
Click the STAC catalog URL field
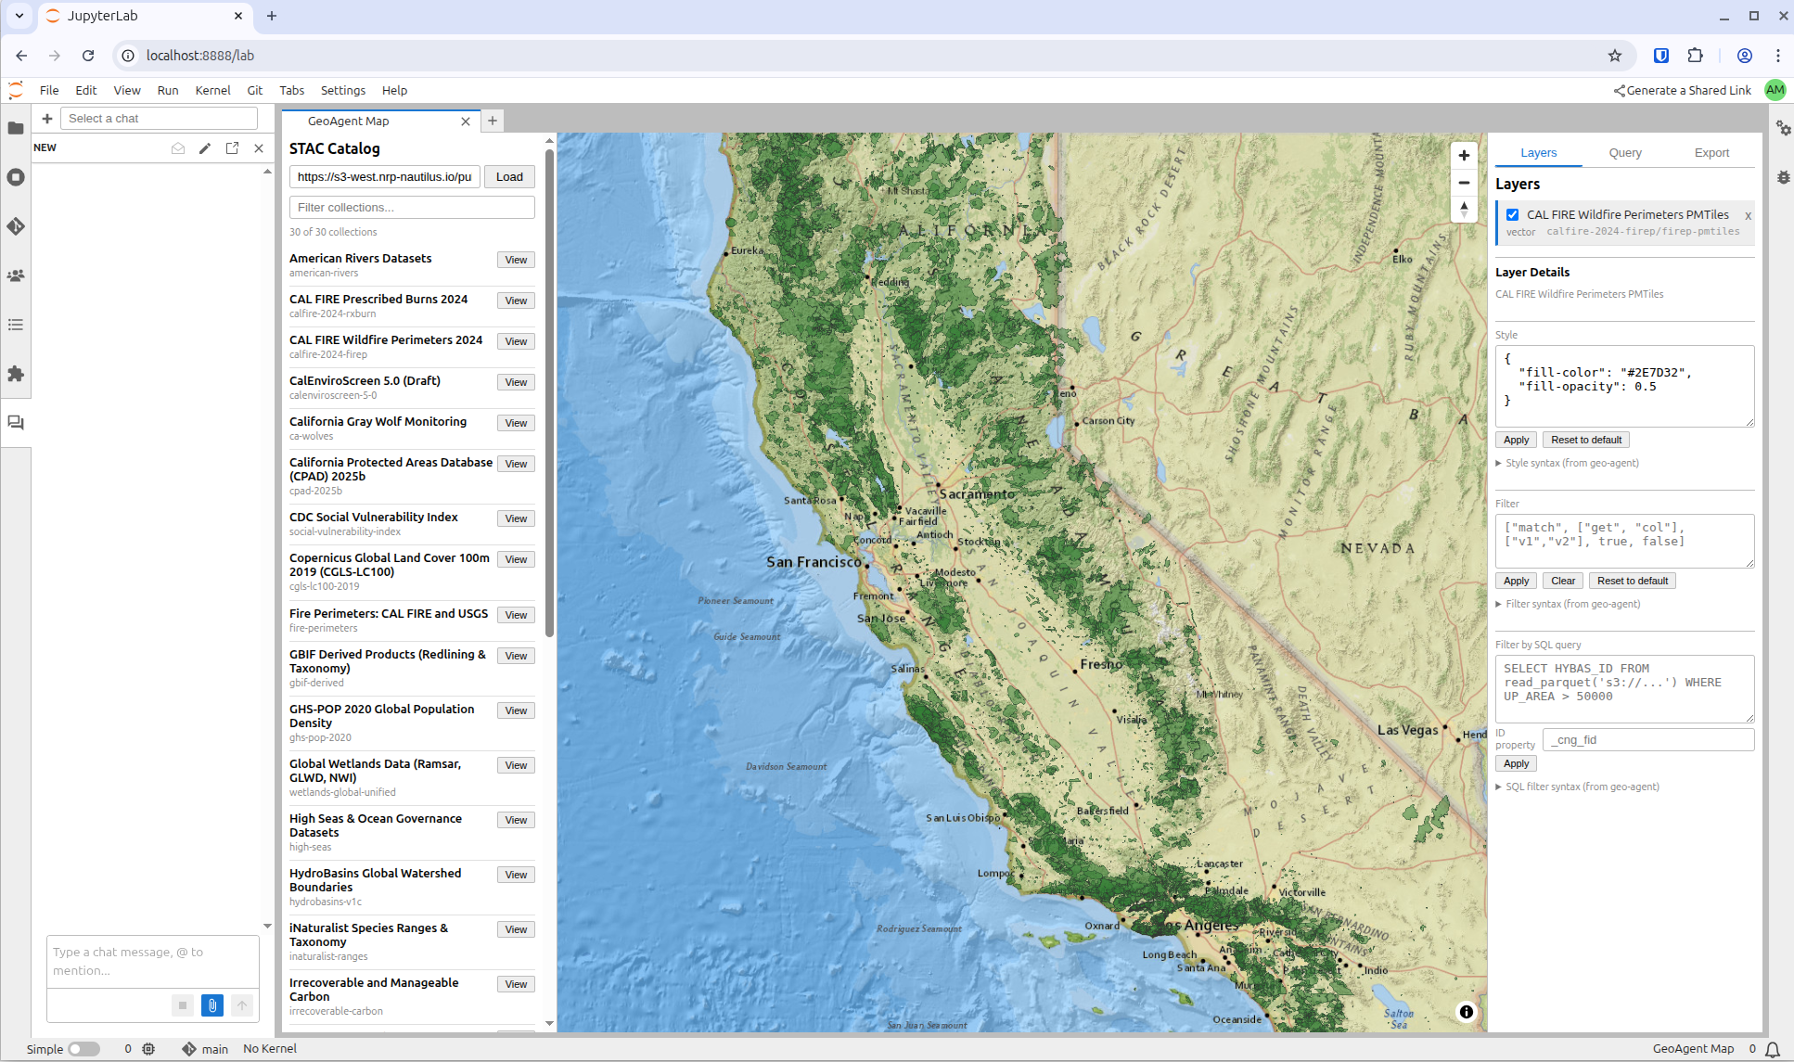[385, 177]
